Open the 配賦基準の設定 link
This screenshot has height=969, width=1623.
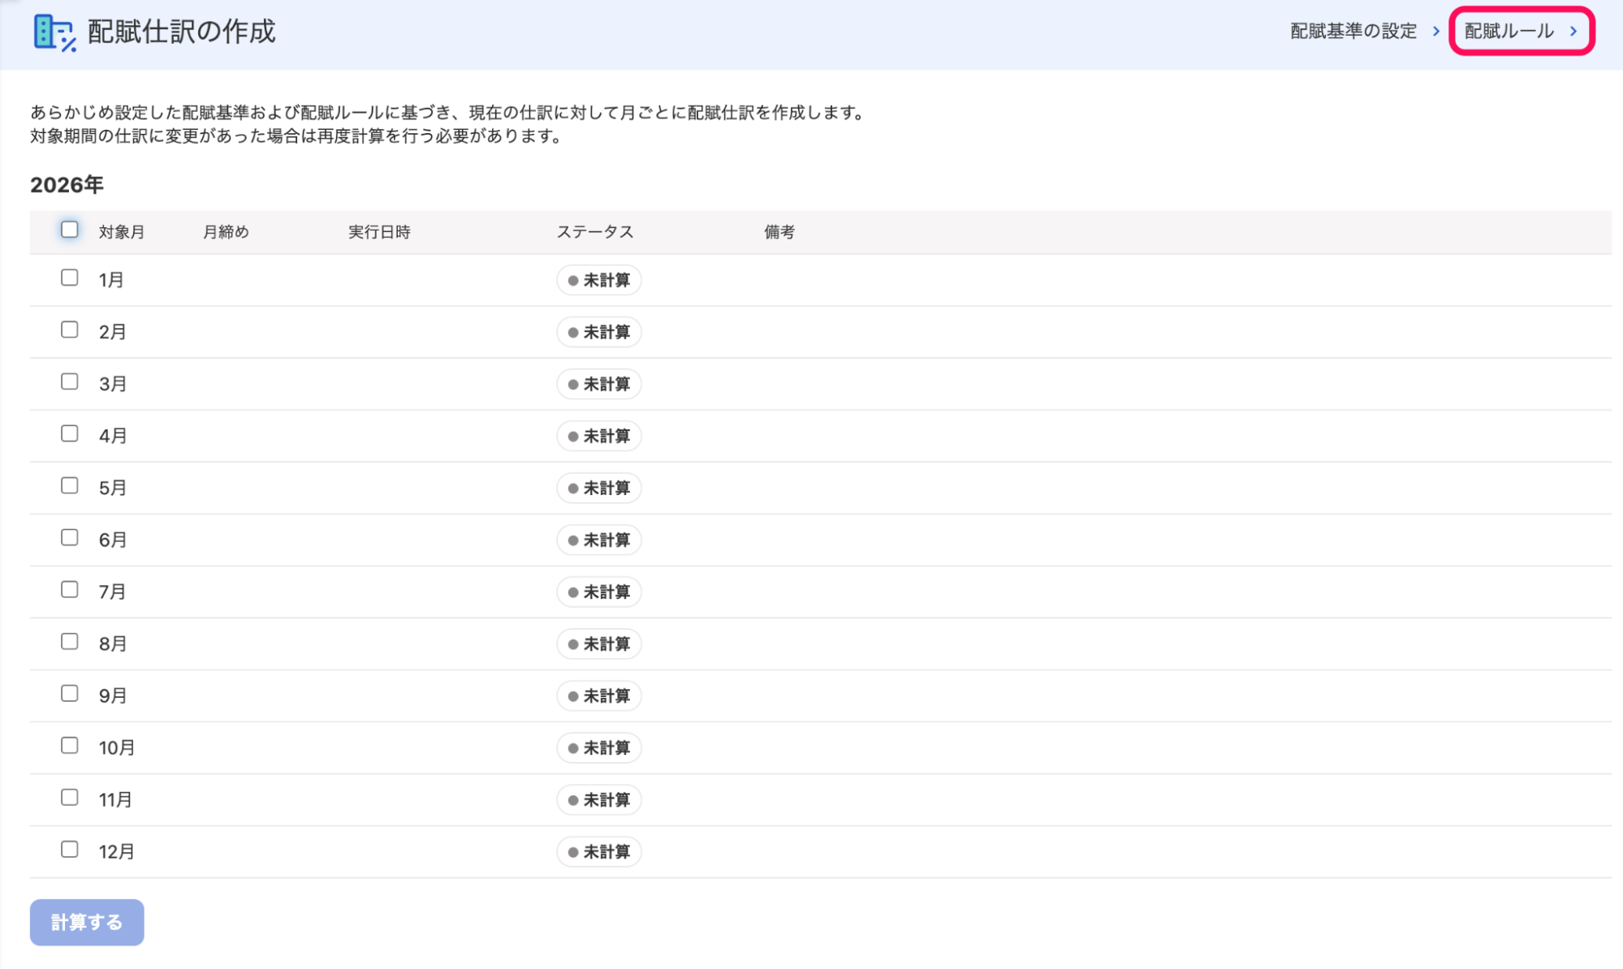(x=1353, y=31)
